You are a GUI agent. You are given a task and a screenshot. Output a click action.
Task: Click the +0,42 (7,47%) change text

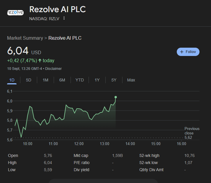[22, 60]
